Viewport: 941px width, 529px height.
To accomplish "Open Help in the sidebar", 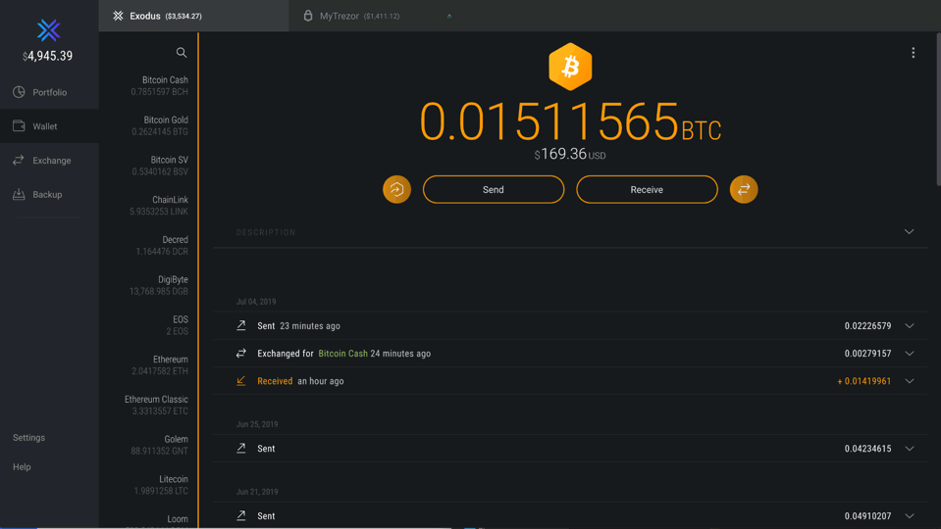I will (22, 466).
